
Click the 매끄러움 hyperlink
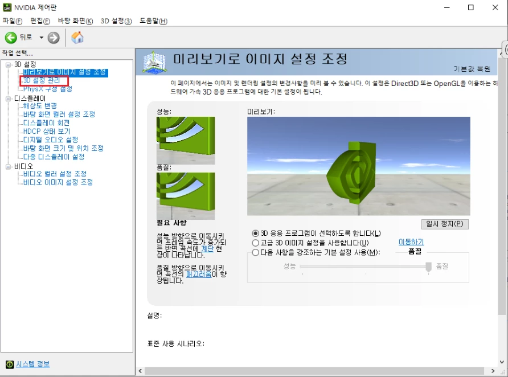point(199,274)
